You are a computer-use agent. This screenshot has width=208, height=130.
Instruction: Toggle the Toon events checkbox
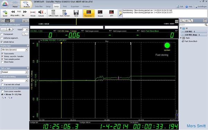click(x=2, y=54)
